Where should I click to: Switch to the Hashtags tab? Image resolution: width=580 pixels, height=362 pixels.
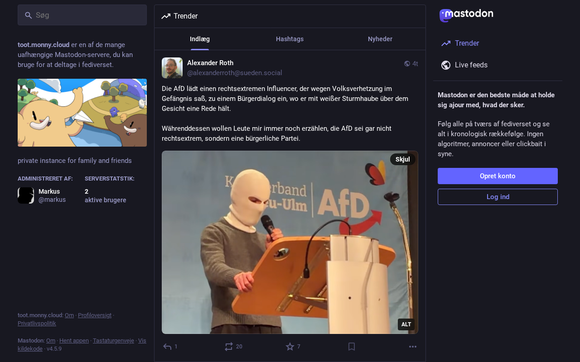click(290, 39)
